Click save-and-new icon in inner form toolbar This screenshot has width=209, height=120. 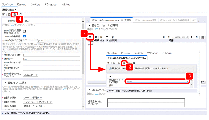[x=119, y=63]
